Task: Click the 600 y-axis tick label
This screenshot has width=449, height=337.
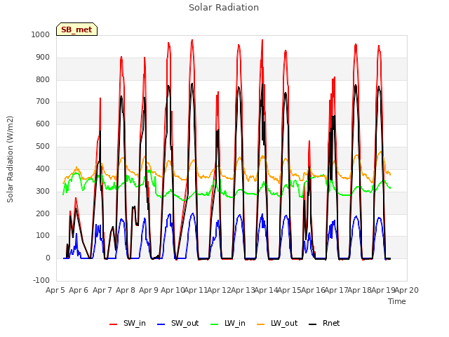Action: tap(43, 124)
